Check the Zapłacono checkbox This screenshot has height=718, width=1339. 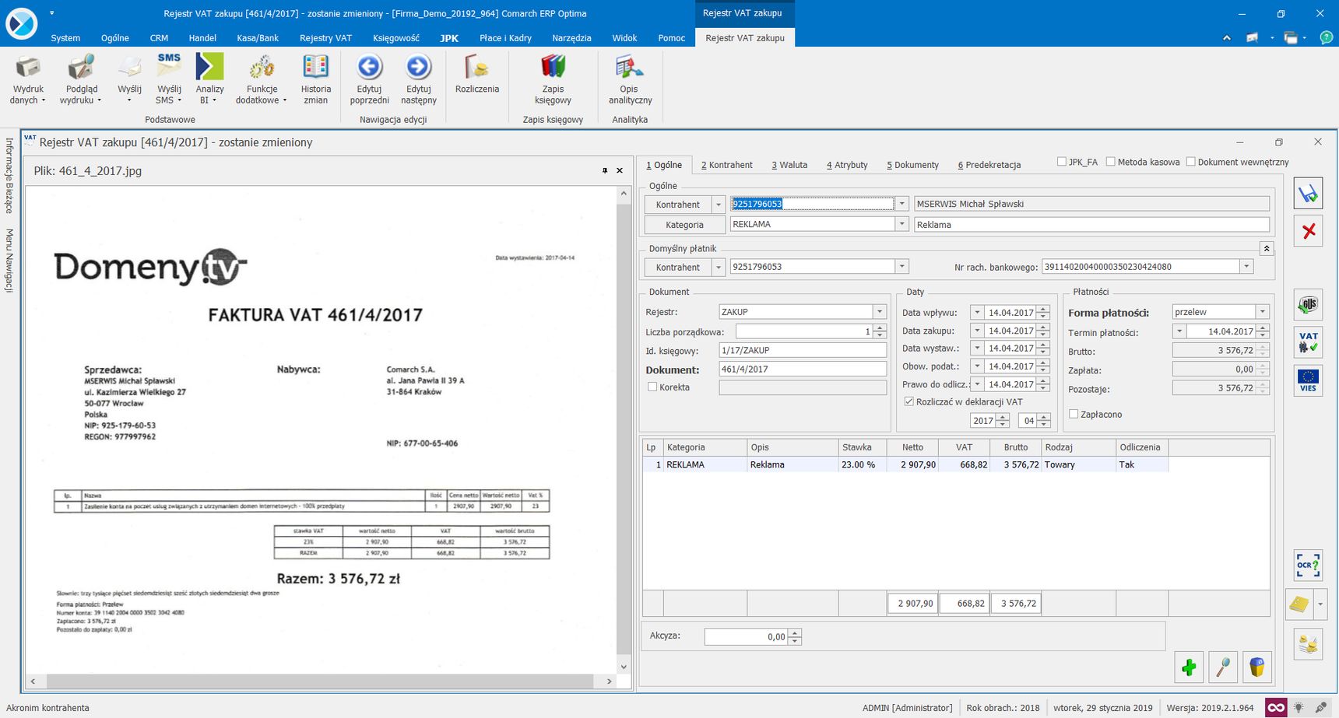point(1074,414)
